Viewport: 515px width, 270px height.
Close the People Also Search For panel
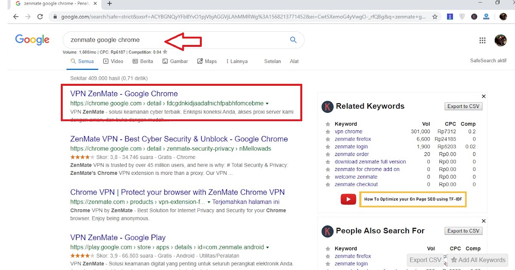tap(484, 221)
